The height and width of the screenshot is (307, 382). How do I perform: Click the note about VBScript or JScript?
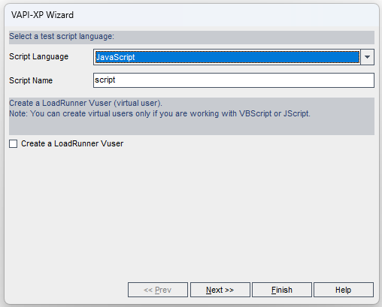click(x=159, y=113)
